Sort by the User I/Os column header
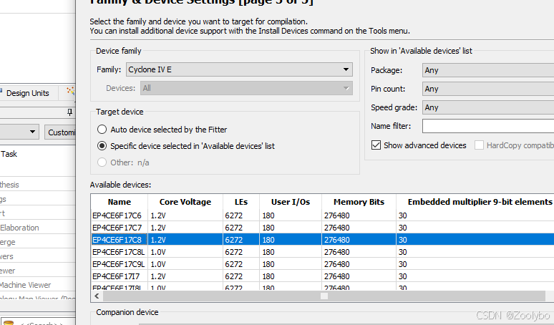554x325 pixels. [291, 202]
